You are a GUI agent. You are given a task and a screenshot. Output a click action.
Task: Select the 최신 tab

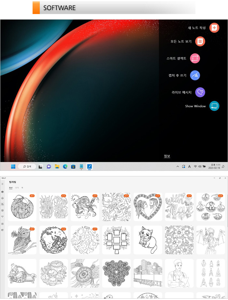point(11,188)
